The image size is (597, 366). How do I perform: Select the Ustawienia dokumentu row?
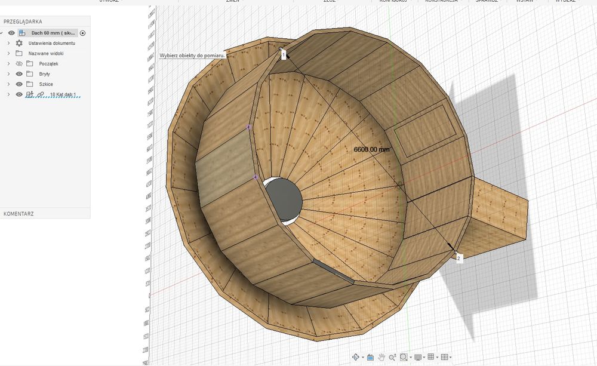(51, 43)
